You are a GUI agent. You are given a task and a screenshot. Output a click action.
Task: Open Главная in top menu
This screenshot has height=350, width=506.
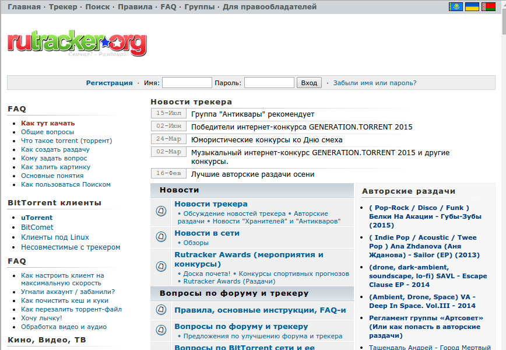tap(24, 7)
